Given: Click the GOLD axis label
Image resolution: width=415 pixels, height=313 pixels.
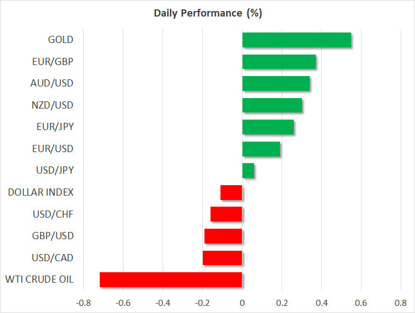Looking at the screenshot, I should (x=60, y=40).
